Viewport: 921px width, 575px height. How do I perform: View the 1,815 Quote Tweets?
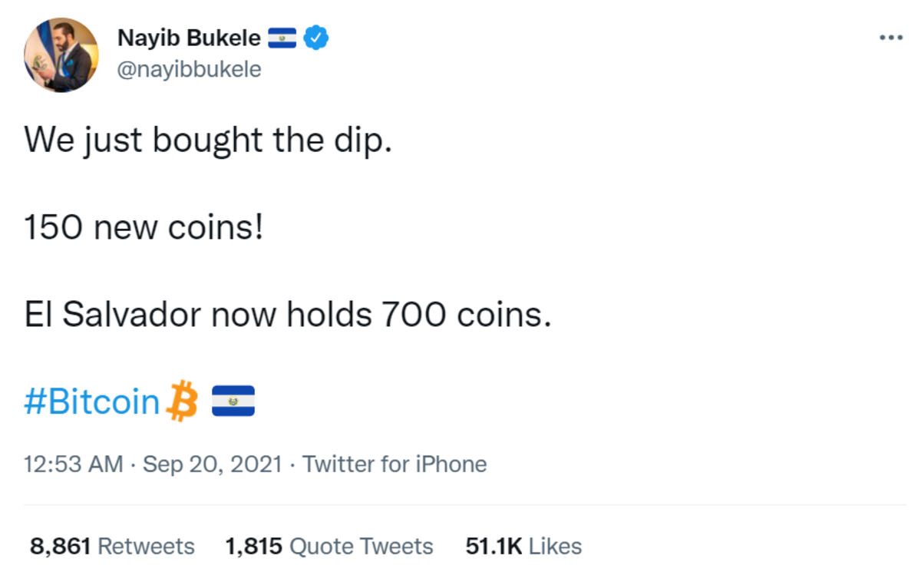(328, 547)
